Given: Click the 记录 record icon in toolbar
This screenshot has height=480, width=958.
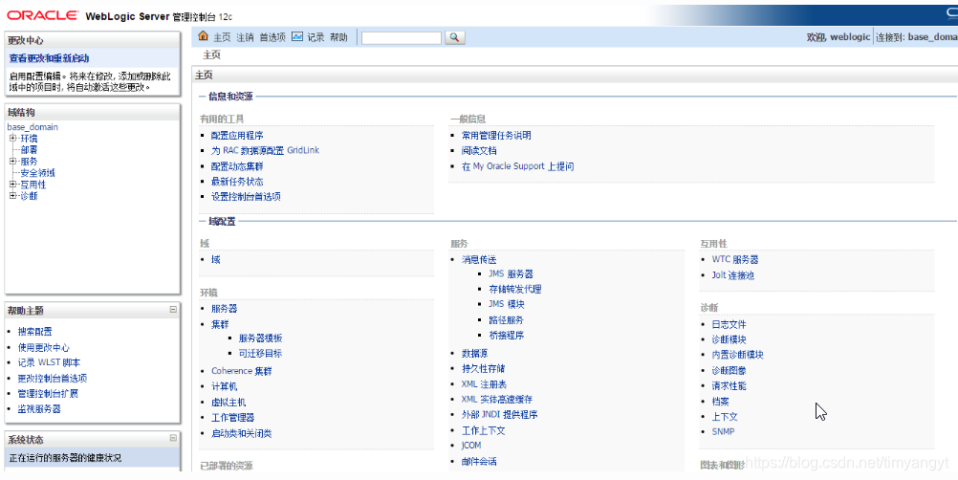Looking at the screenshot, I should pyautogui.click(x=297, y=36).
